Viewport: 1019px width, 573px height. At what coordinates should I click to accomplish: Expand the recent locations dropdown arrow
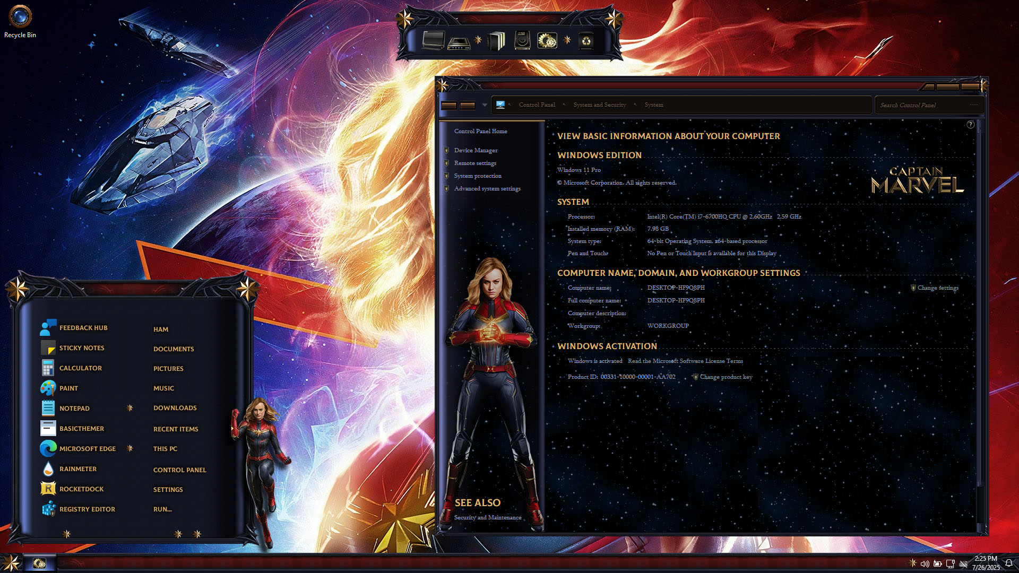click(x=485, y=105)
